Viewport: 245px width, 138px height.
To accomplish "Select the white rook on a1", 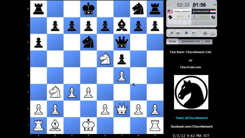I will point(38,125).
